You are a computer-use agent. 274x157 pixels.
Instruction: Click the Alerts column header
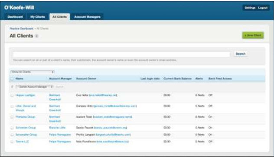(199, 78)
